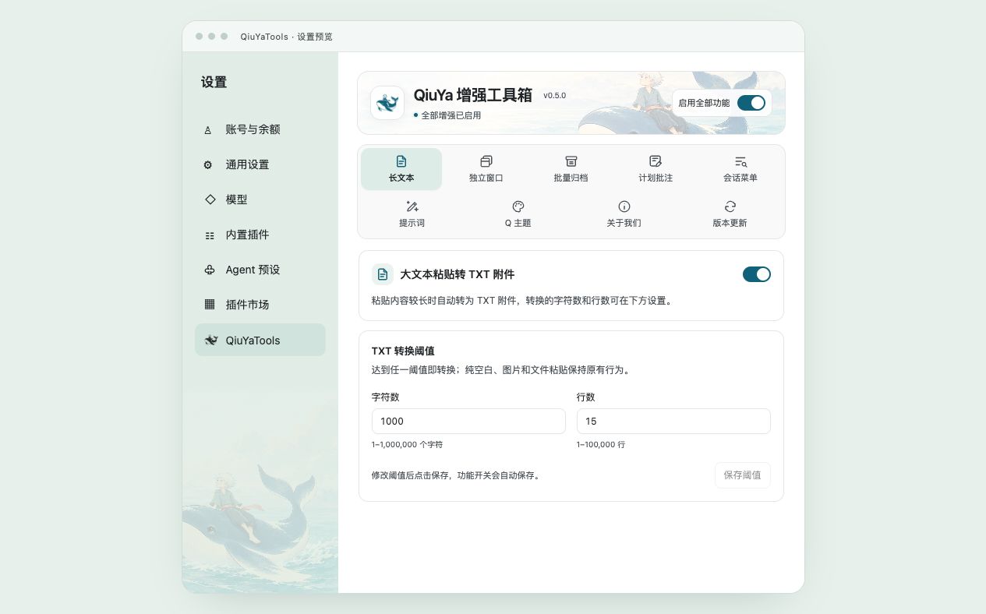Click the Agent 预设 icon

point(210,270)
